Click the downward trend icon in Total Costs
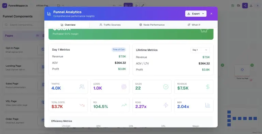262x134 pixels. click(x=82, y=105)
